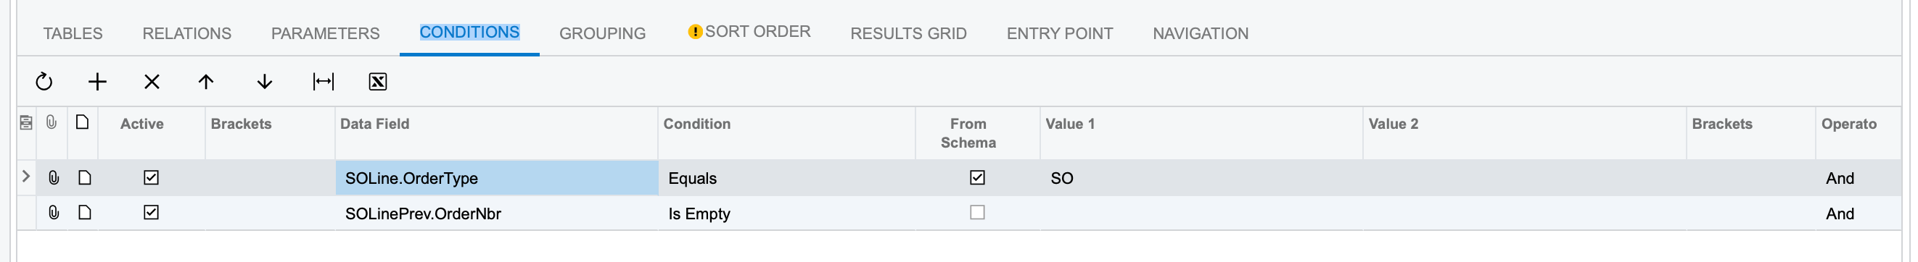
Task: Toggle Active checkbox for SOLinePrev.OrderNbr row
Action: tap(151, 213)
